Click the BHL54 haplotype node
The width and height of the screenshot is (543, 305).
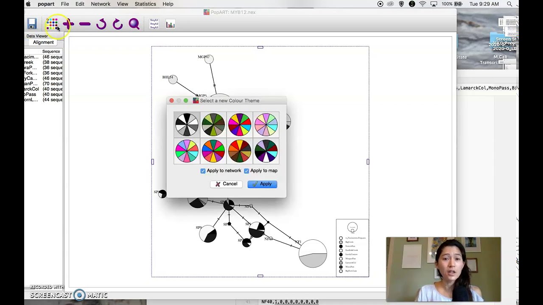click(x=173, y=80)
